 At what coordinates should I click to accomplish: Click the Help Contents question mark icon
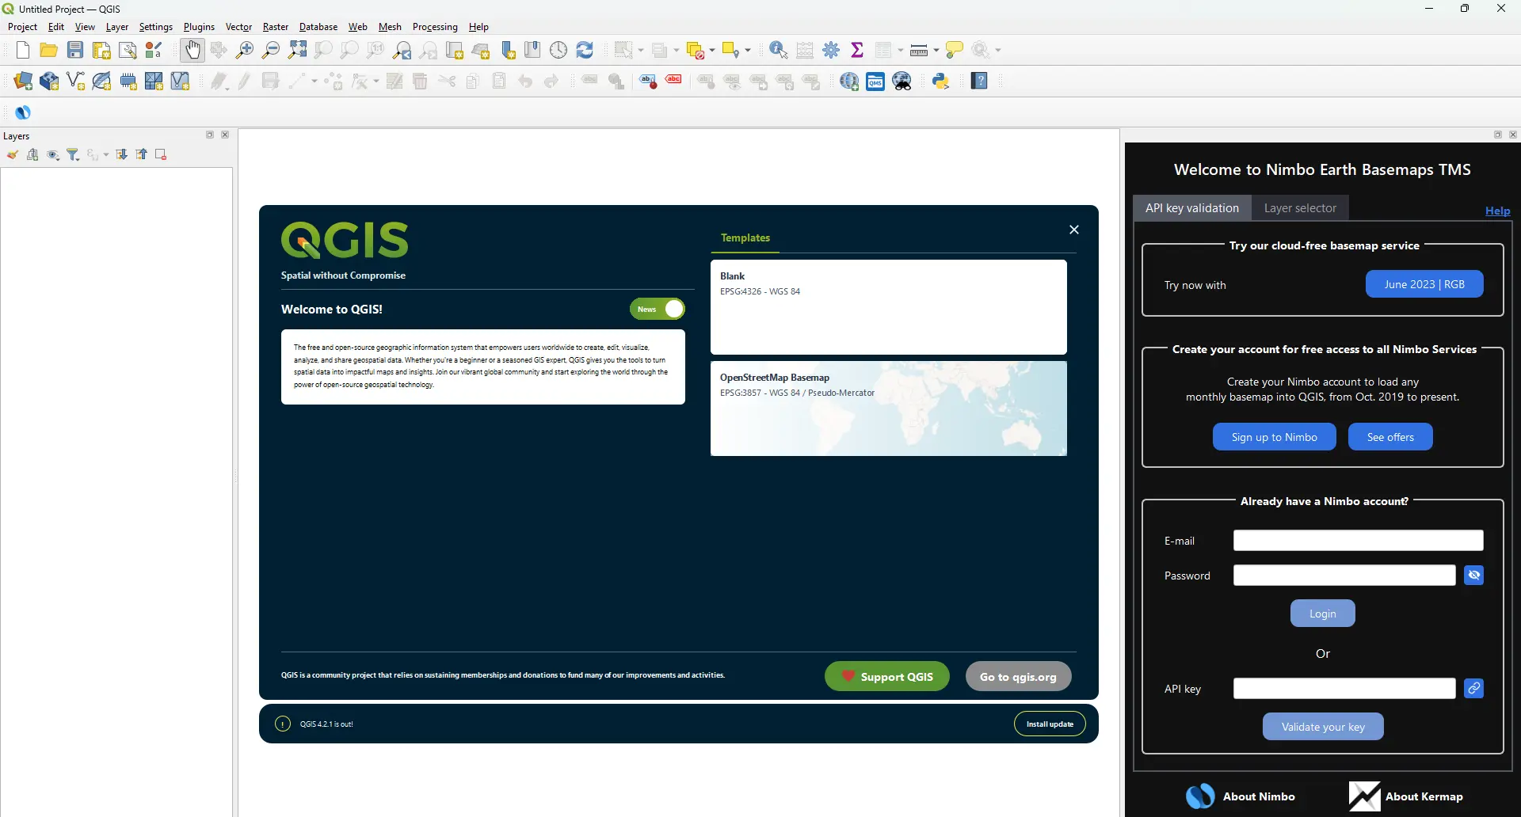980,81
